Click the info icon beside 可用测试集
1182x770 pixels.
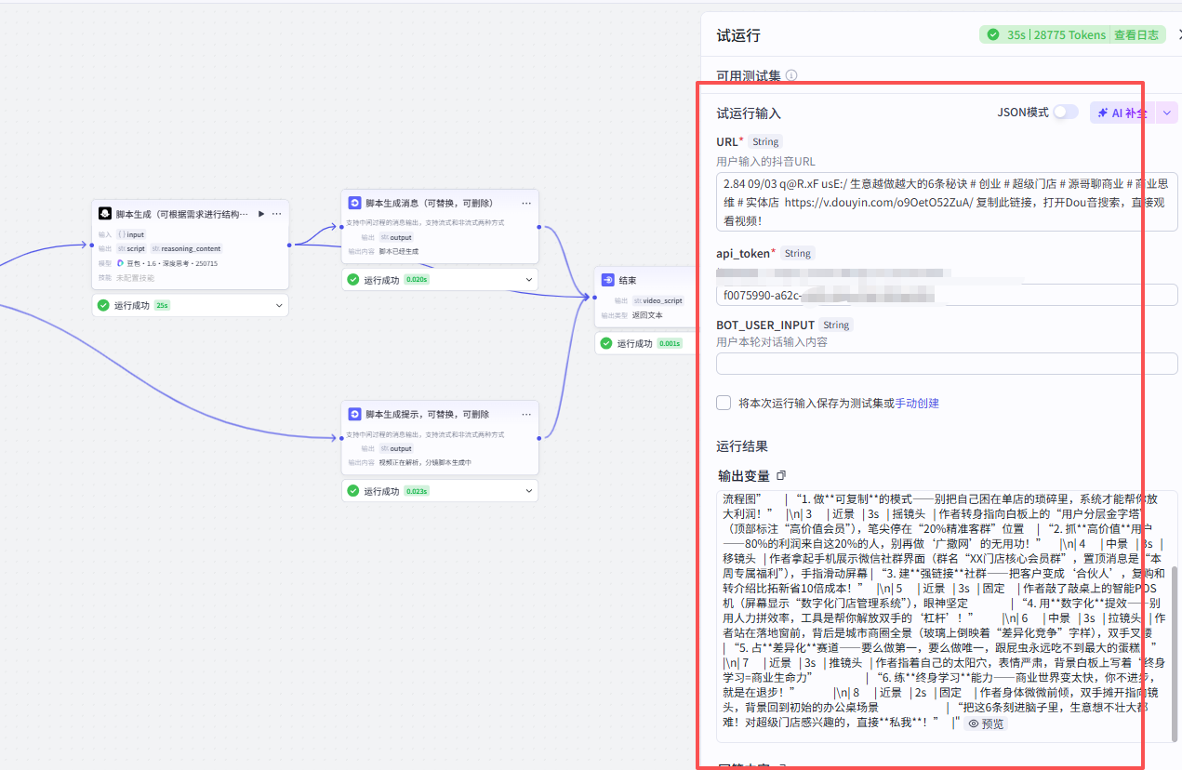click(791, 75)
